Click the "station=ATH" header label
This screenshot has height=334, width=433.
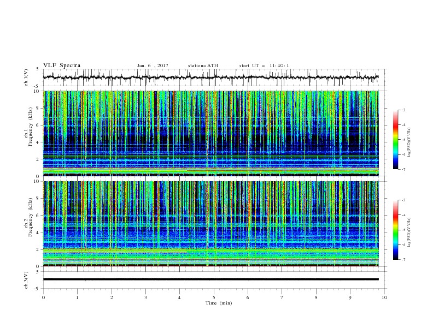[203, 65]
